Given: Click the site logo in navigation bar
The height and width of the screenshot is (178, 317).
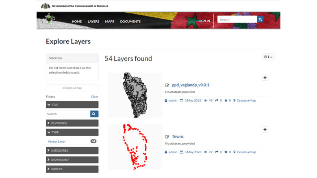Looking at the screenshot, I should coord(50,19).
